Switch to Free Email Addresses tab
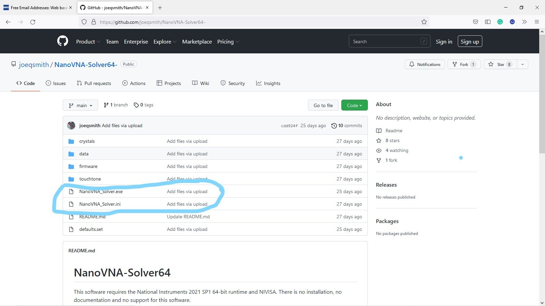545x306 pixels. (37, 7)
